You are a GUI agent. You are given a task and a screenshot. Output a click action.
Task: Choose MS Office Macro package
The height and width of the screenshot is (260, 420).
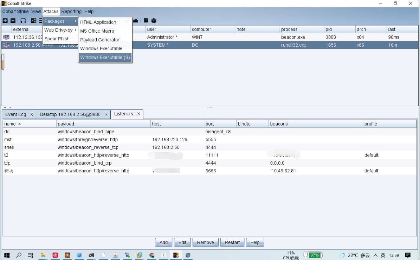coord(105,31)
